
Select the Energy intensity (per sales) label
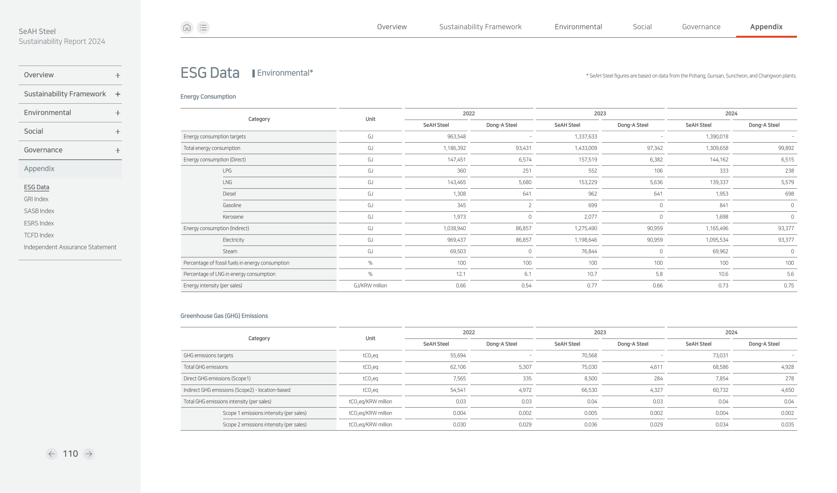(213, 286)
